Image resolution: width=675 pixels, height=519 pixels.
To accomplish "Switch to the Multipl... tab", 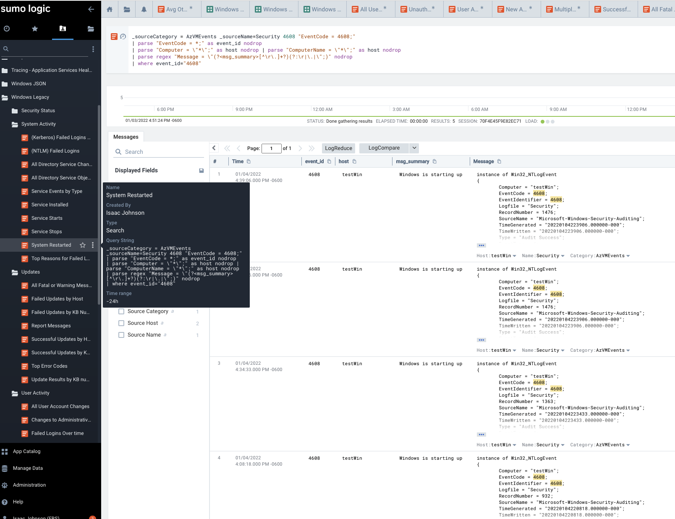I will 565,9.
